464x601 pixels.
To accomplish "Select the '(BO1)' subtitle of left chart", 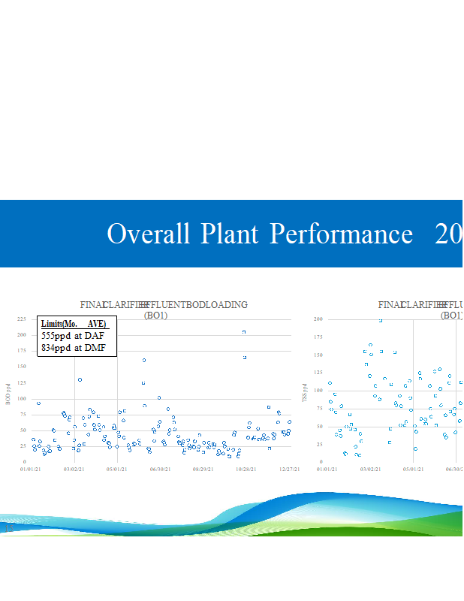I will [x=155, y=316].
